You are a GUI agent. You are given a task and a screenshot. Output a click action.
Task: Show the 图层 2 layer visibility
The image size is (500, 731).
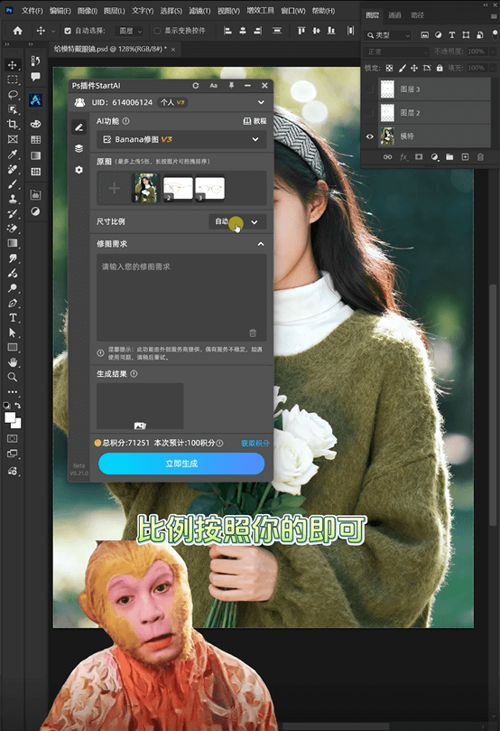pos(370,113)
